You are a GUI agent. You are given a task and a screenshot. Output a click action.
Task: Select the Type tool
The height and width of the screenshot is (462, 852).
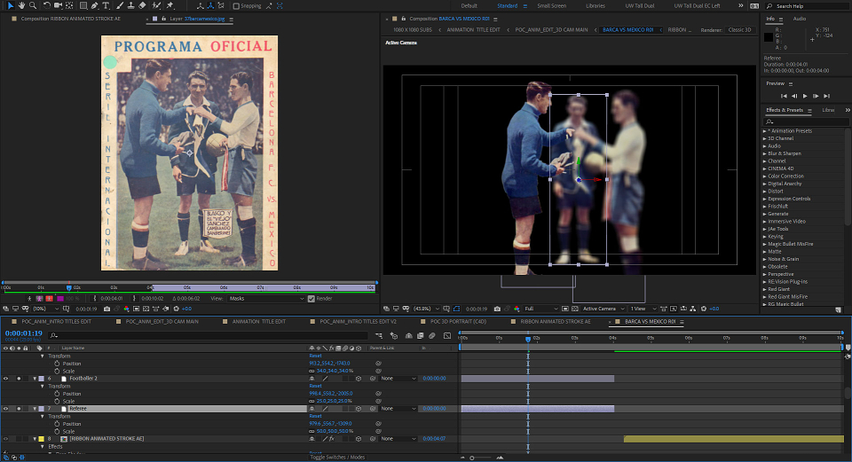pos(106,5)
